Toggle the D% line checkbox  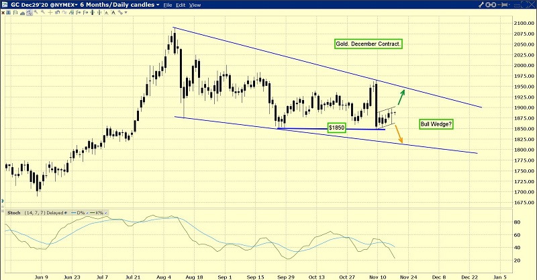(x=87, y=213)
